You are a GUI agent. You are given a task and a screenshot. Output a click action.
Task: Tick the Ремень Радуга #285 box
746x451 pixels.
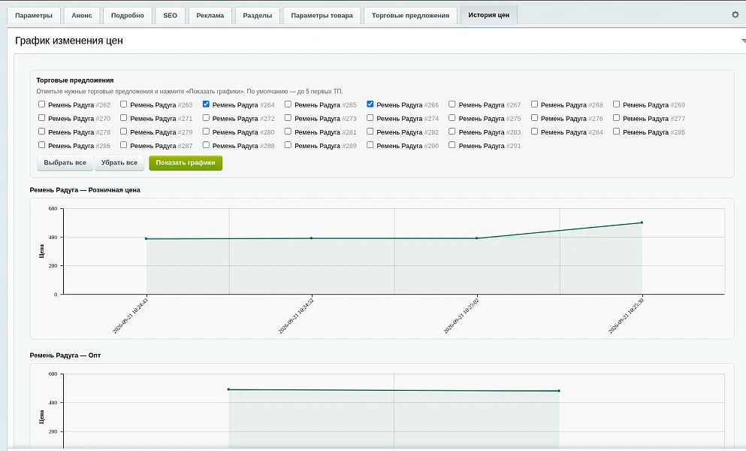617,132
